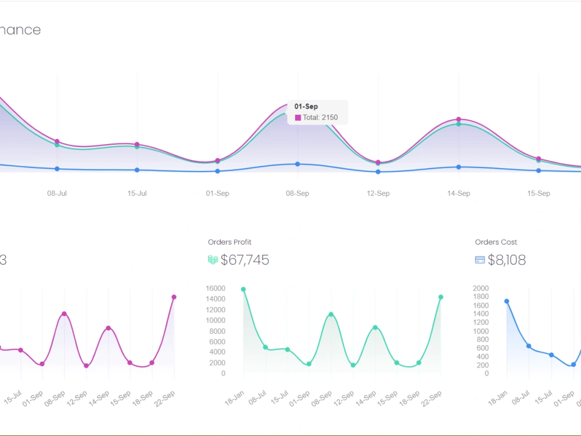Click the blue data point above 15-Jul in top chart
581x436 pixels.
tap(137, 170)
